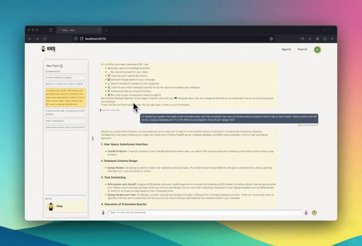Click the send message arrow button

(314, 213)
